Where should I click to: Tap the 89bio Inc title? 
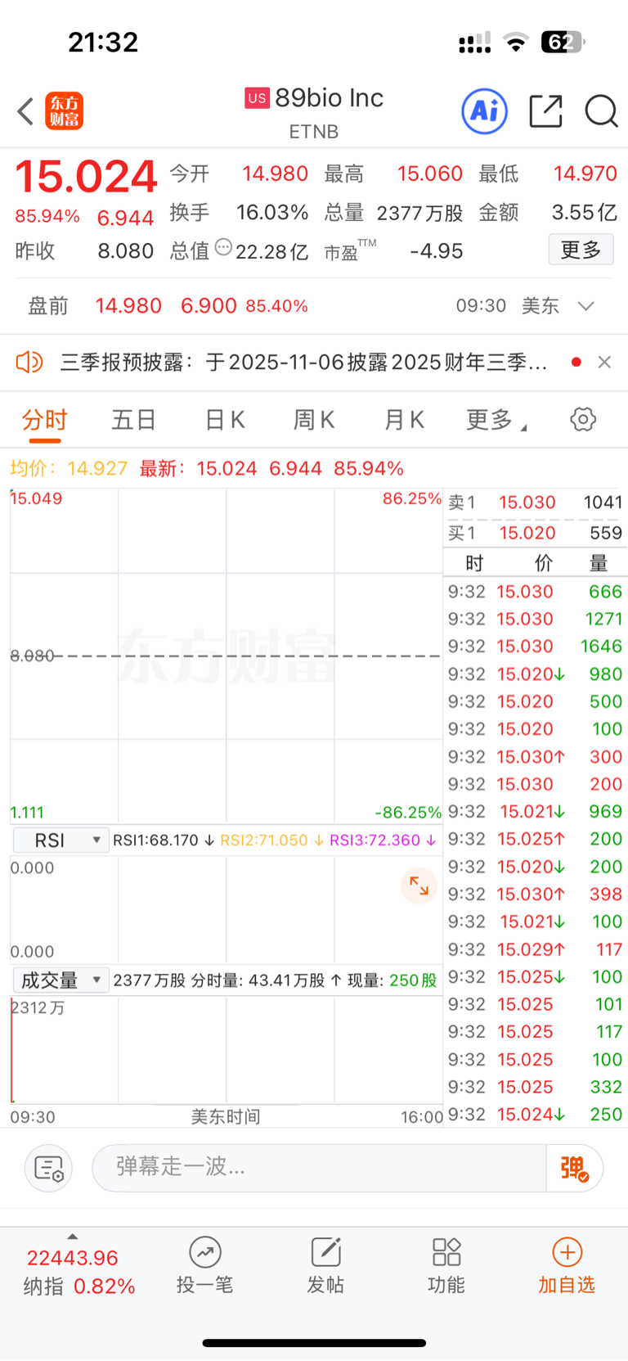click(x=329, y=98)
